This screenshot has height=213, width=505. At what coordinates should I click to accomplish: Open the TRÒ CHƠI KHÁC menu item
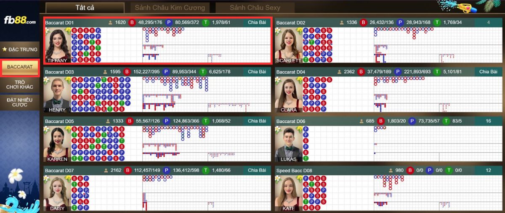20,84
